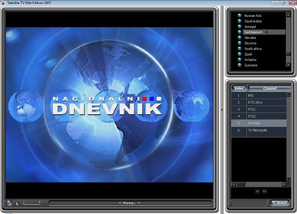
Task: Click the round play button in player controls
Action: coord(9,203)
